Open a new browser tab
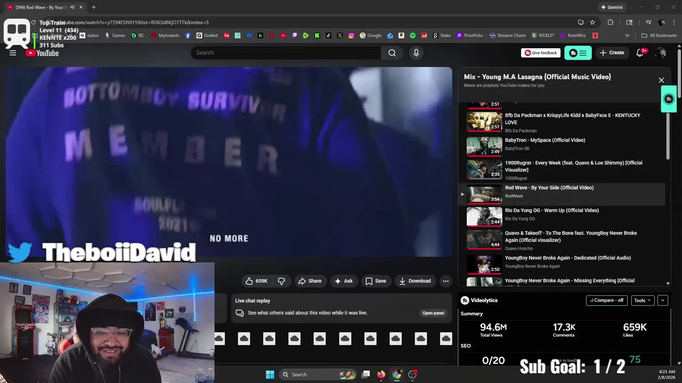The image size is (682, 383). coord(93,7)
